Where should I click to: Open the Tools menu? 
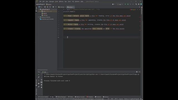69,1
